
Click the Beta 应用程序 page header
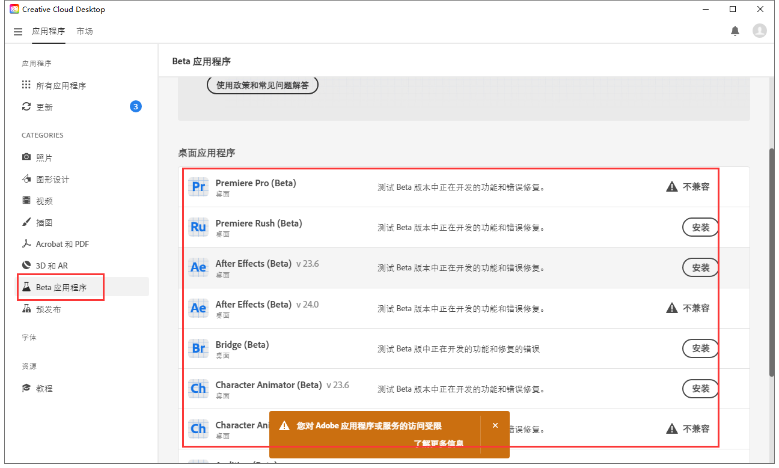click(201, 61)
